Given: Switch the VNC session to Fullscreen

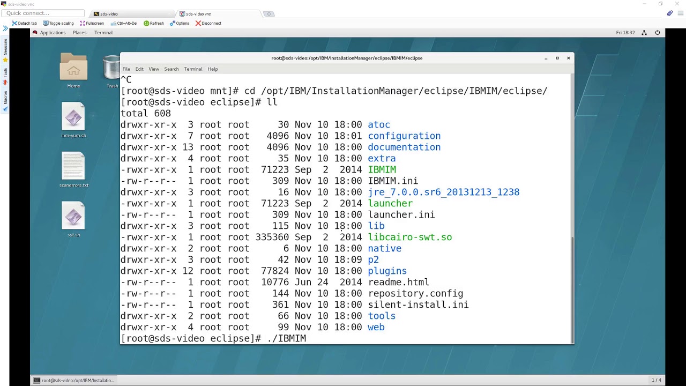Looking at the screenshot, I should (92, 23).
